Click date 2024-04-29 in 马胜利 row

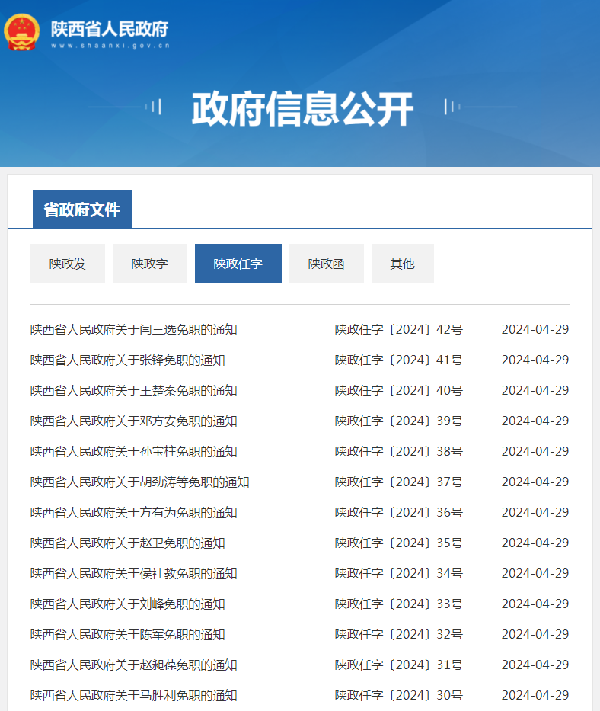pos(535,695)
